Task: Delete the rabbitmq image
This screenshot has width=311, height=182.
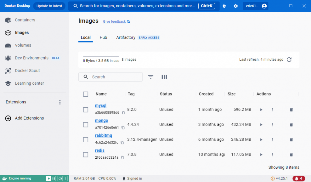Action: (x=291, y=140)
